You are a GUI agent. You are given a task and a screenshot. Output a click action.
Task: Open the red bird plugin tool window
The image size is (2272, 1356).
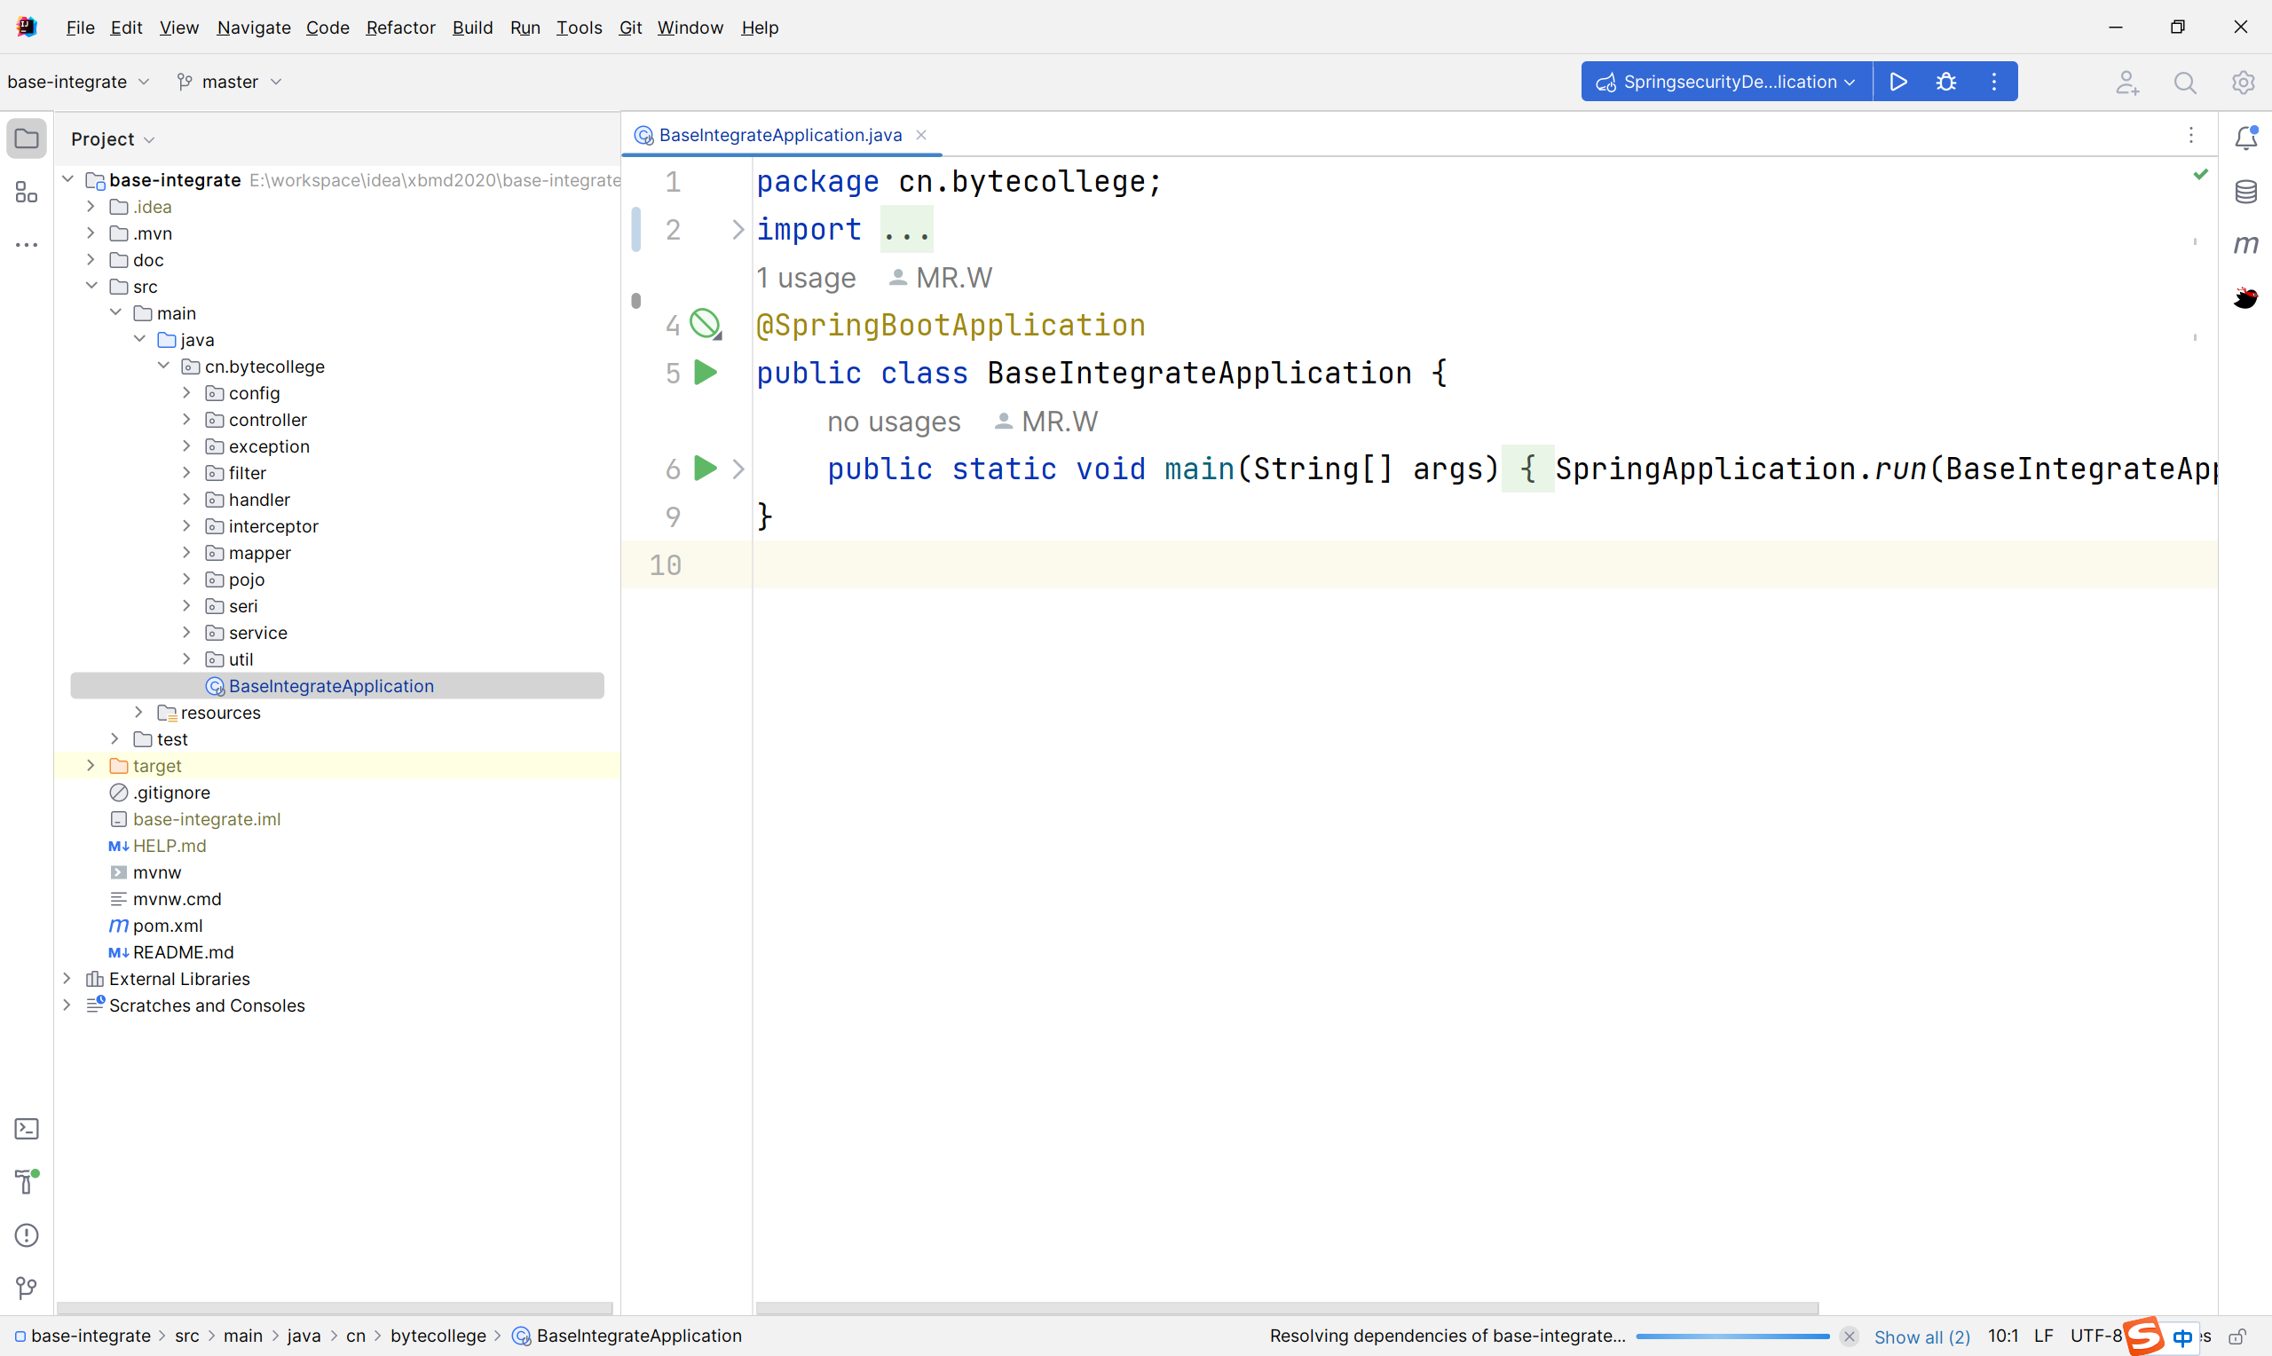coord(2245,297)
